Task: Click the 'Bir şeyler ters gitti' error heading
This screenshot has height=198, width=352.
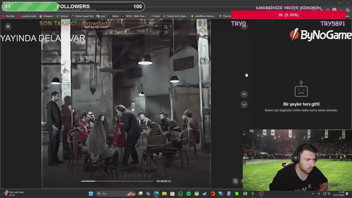Action: click(301, 104)
